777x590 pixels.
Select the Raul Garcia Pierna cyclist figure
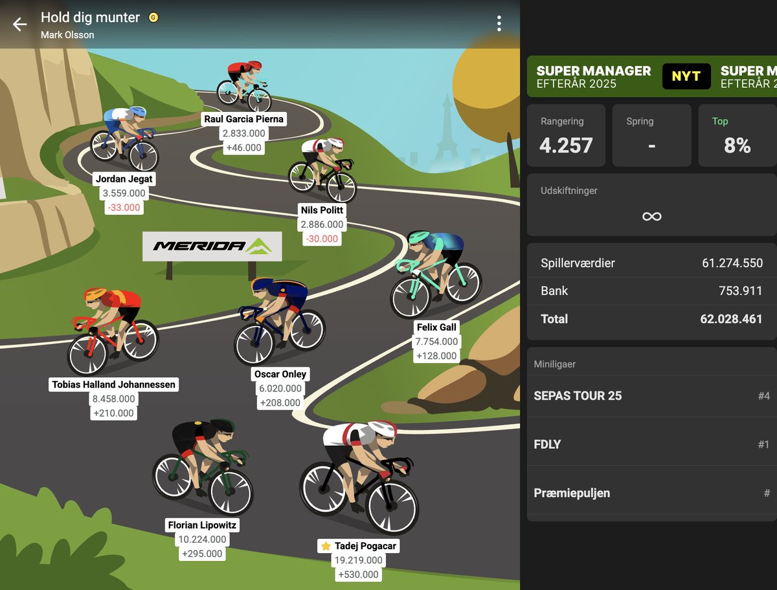243,86
